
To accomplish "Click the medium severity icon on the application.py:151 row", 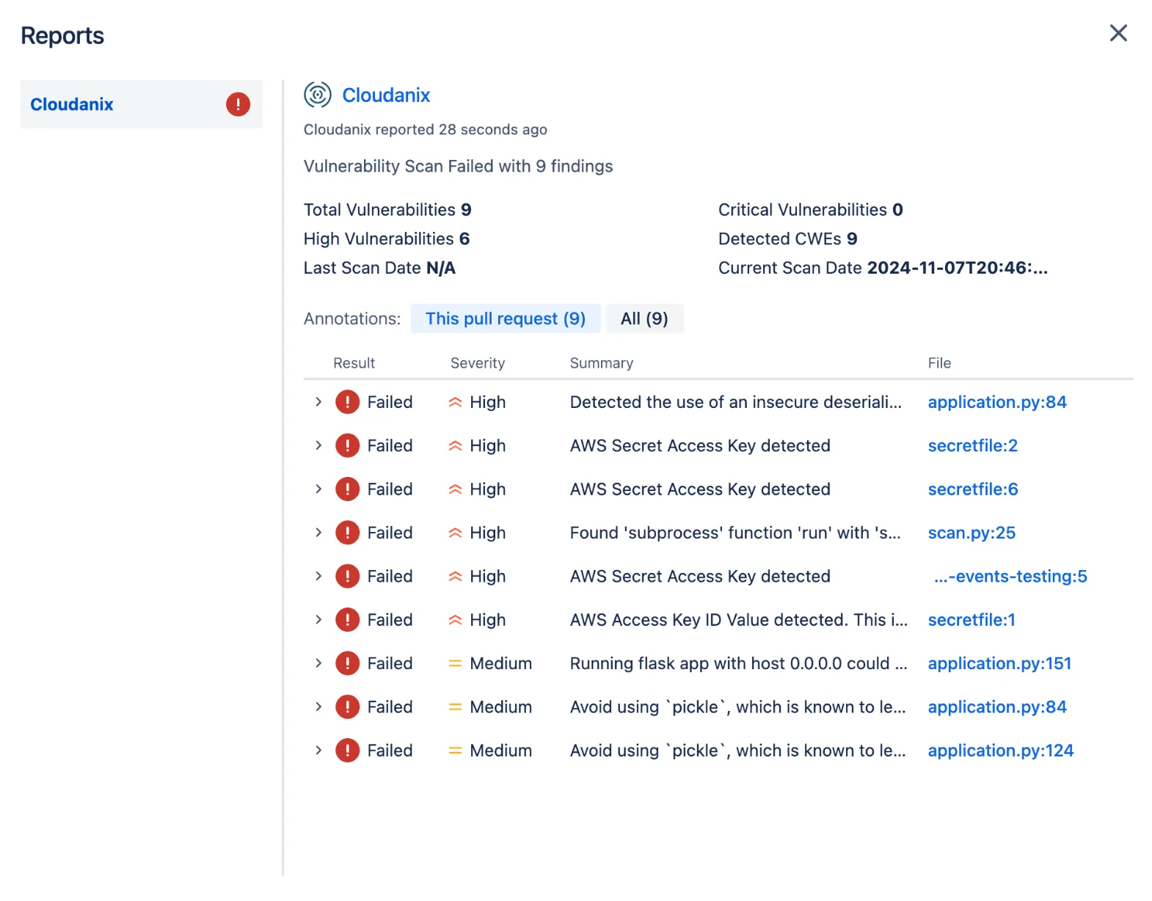I will click(x=455, y=663).
